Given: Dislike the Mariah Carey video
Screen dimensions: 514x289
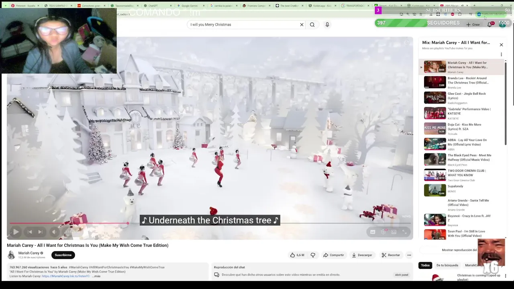Looking at the screenshot, I should click(x=313, y=255).
